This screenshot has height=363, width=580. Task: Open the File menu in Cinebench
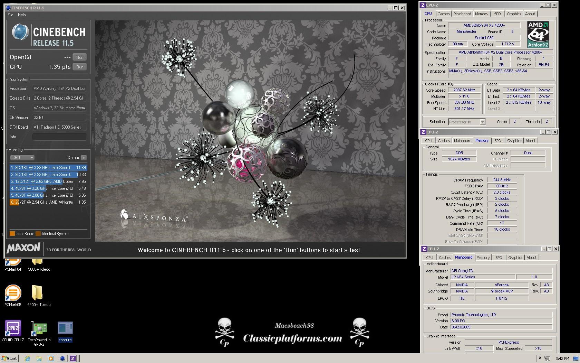(10, 15)
